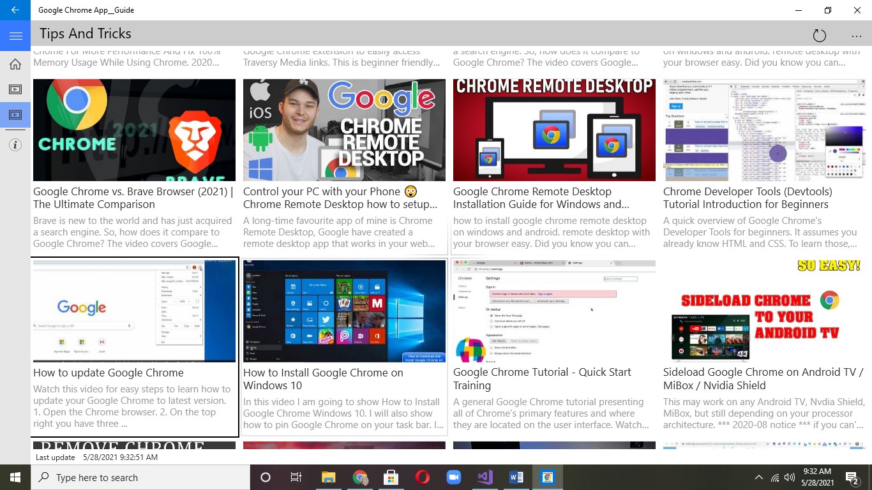This screenshot has width=872, height=490.
Task: Open the taskbar clock and calendar
Action: click(816, 477)
